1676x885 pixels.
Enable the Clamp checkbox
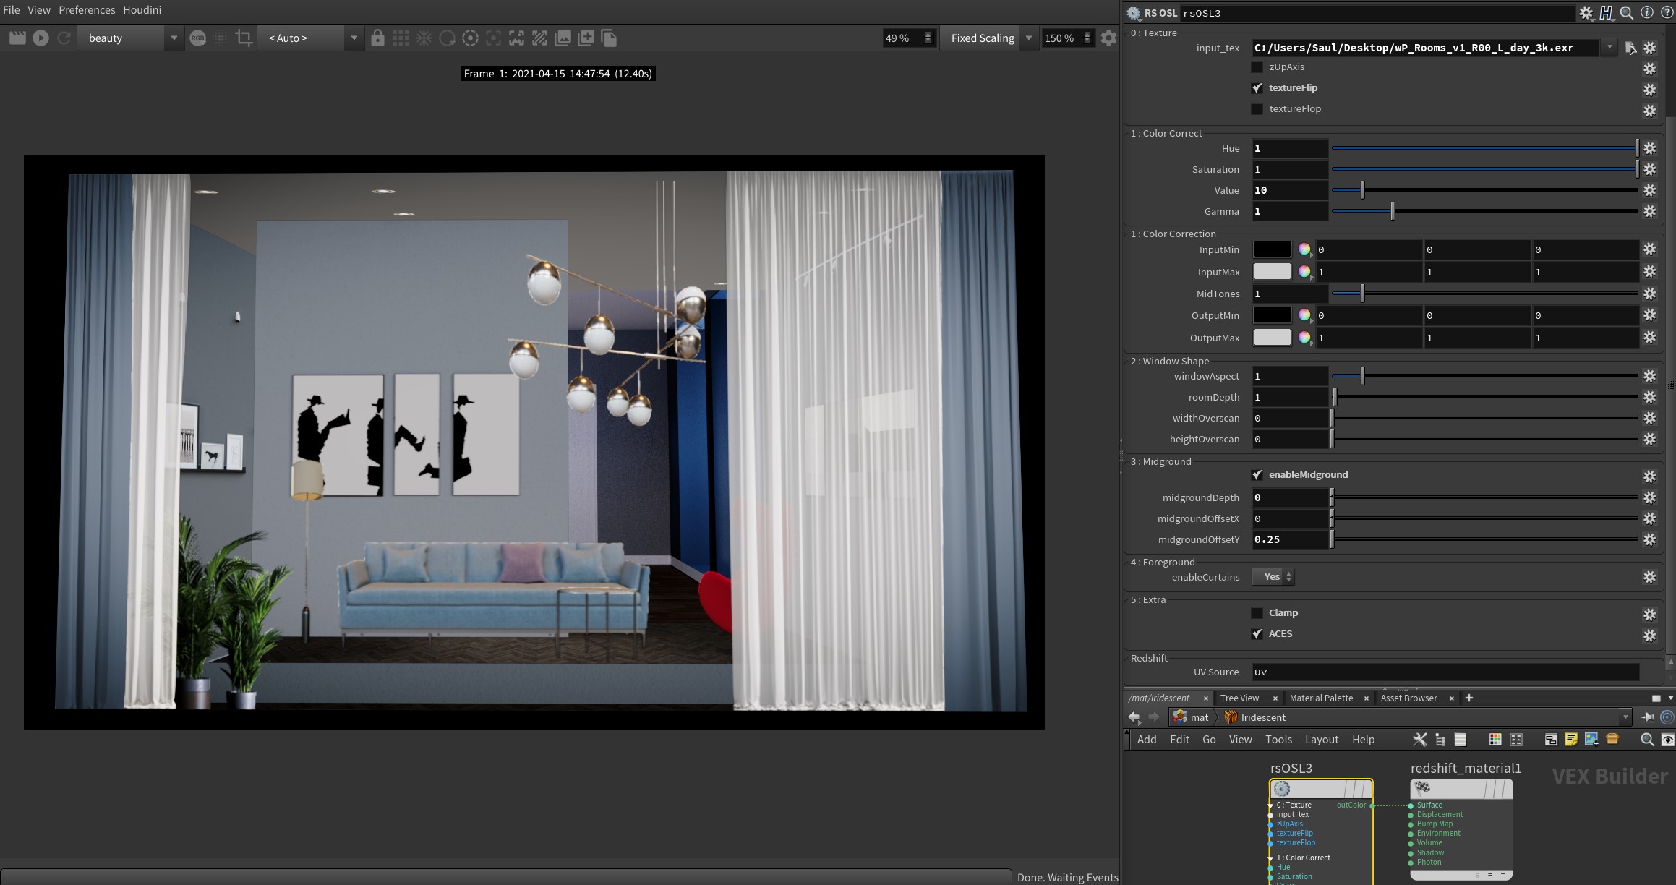(x=1257, y=613)
